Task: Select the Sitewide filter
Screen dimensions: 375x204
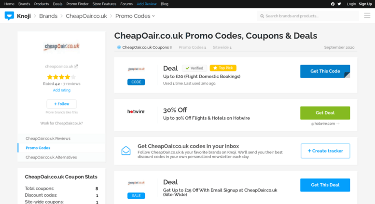Action: pyautogui.click(x=222, y=47)
